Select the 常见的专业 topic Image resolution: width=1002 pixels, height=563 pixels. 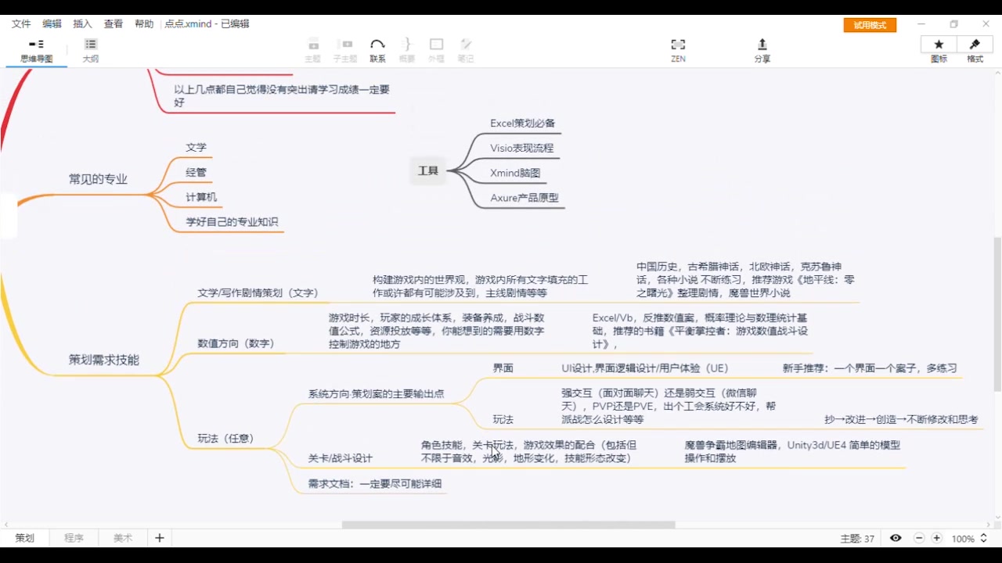[98, 179]
